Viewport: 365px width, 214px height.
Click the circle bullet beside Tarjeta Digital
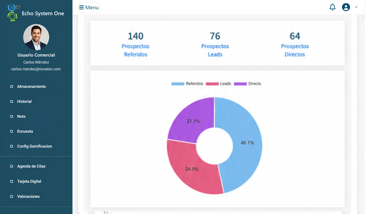pos(11,181)
